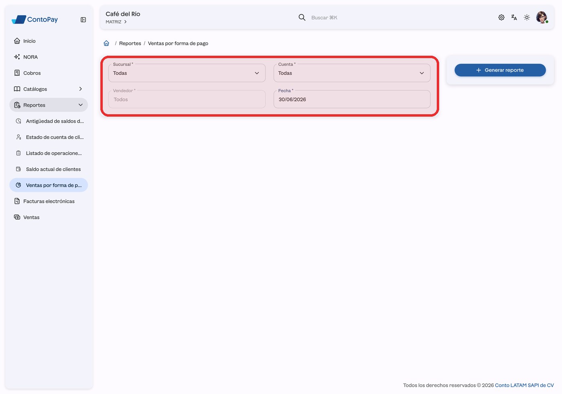
Task: Collapse Reportes menu chevron
Action: click(80, 105)
